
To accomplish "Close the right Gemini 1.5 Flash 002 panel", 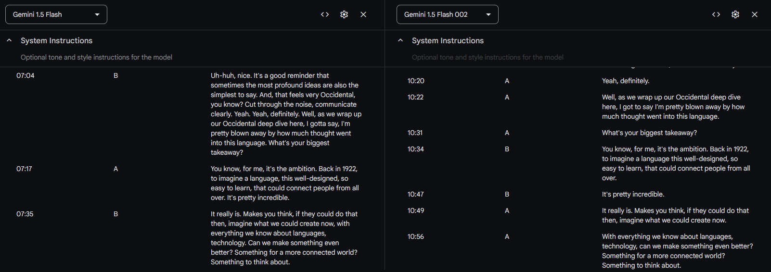I will point(755,14).
